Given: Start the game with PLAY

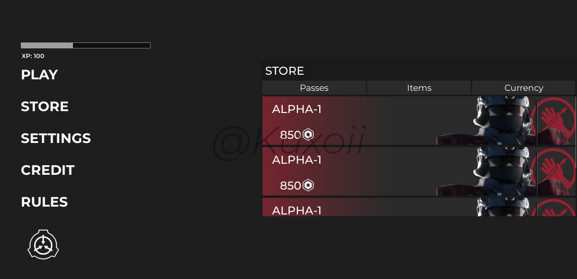Looking at the screenshot, I should 39,75.
